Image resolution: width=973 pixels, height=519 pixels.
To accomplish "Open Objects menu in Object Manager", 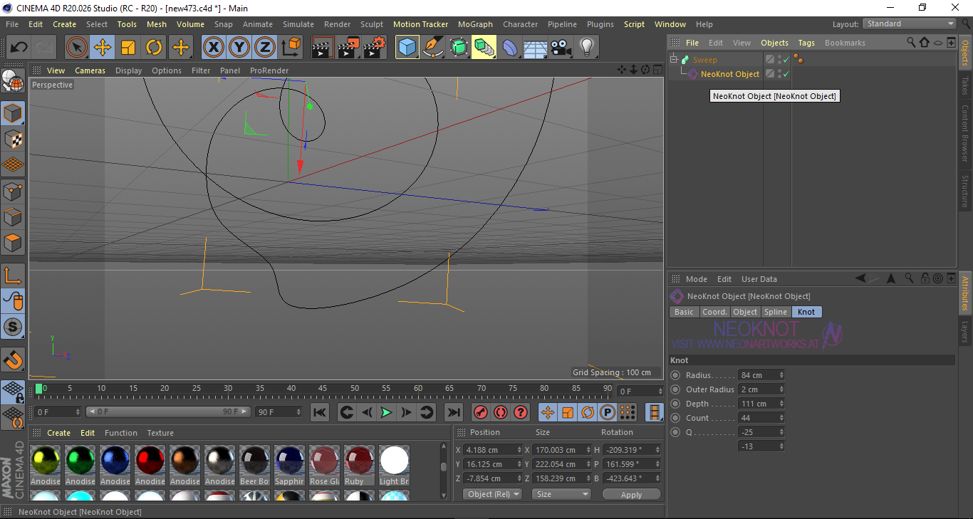I will tap(774, 43).
